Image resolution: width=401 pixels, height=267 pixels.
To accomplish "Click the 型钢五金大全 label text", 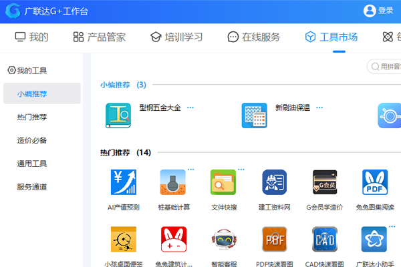I will point(160,107).
